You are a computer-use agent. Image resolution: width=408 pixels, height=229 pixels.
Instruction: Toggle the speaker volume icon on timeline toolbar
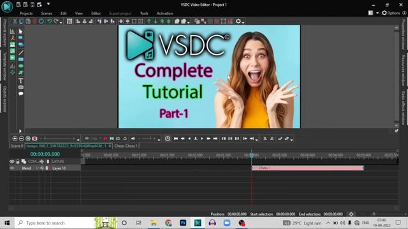133,139
